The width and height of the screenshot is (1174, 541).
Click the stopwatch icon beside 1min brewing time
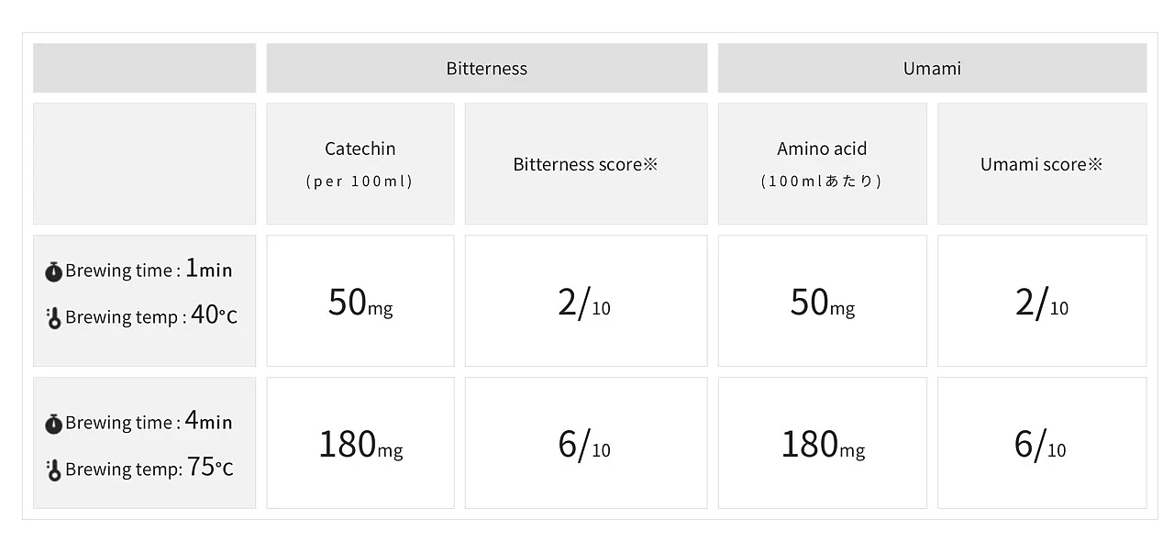coord(53,271)
